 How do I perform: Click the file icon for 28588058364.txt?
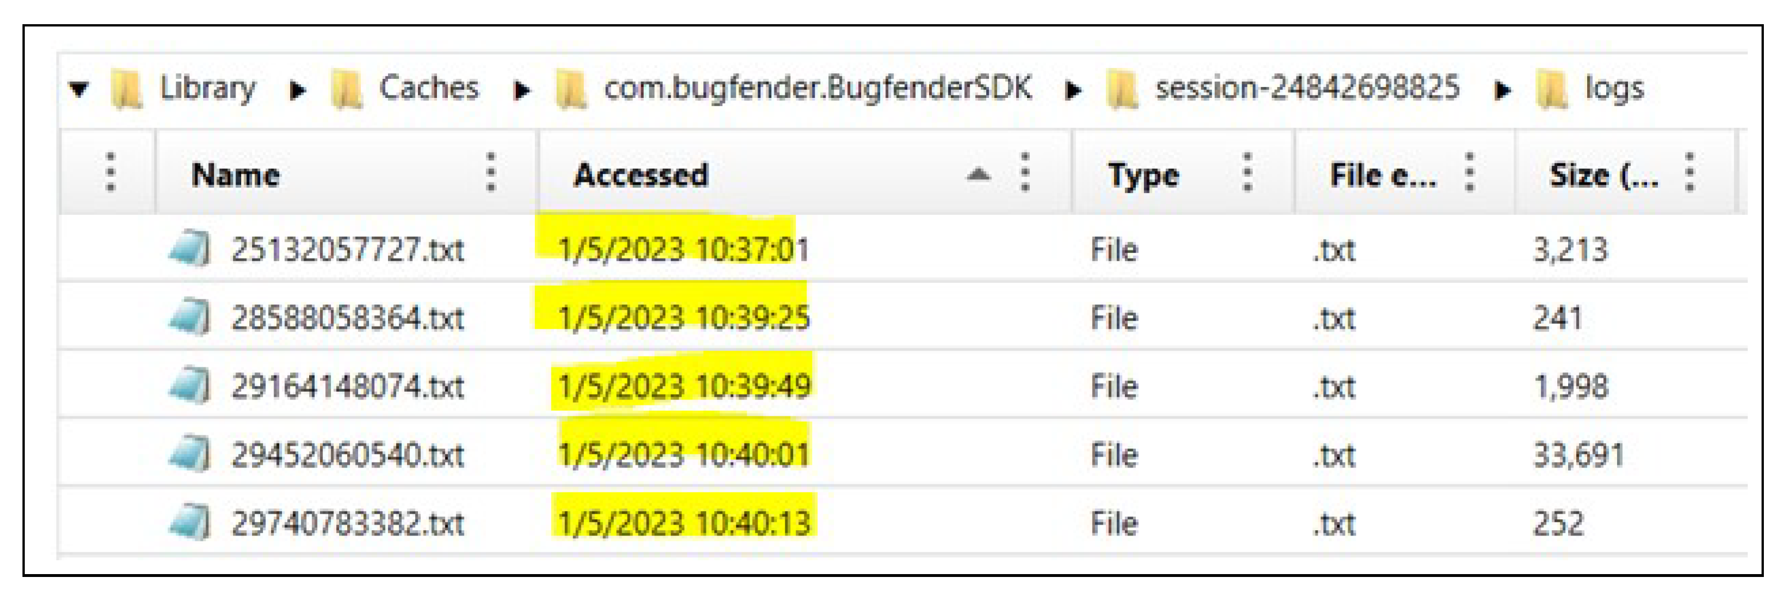click(x=189, y=317)
